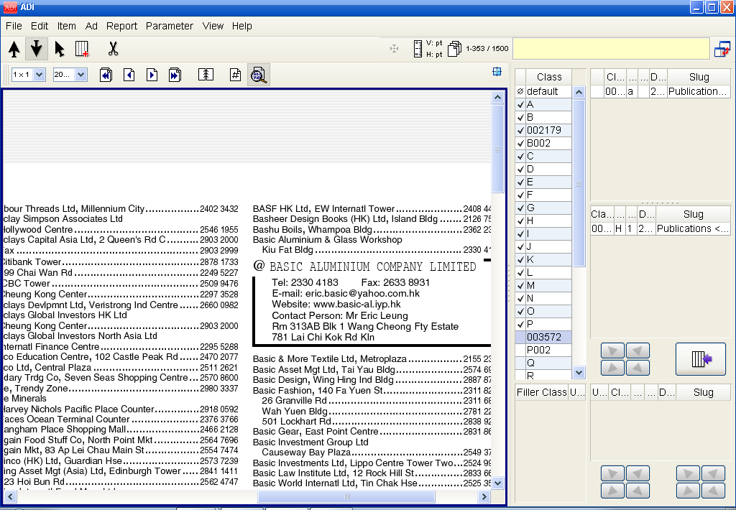This screenshot has height=510, width=736.
Task: Select the up arrow tool in the toolbar
Action: [x=14, y=49]
